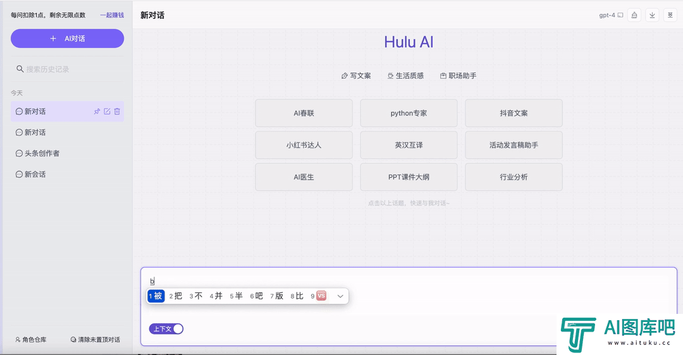Start a new AI对话 chat
Viewport: 683px width, 355px height.
[x=67, y=39]
